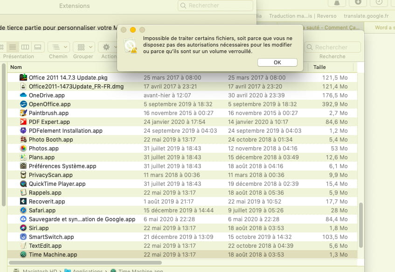Click the Sauvegarde et synchronisation de Google icon
The width and height of the screenshot is (395, 272).
click(x=23, y=219)
